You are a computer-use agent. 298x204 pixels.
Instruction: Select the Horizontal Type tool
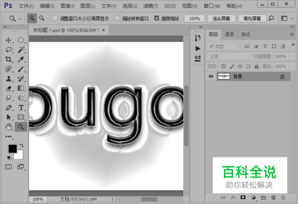point(21,108)
